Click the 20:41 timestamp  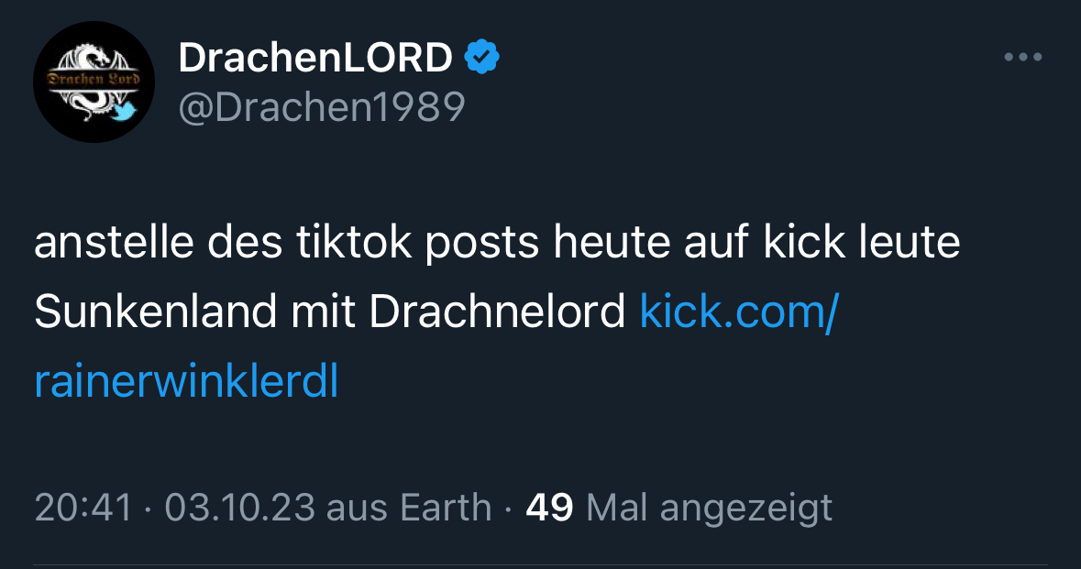click(x=83, y=509)
